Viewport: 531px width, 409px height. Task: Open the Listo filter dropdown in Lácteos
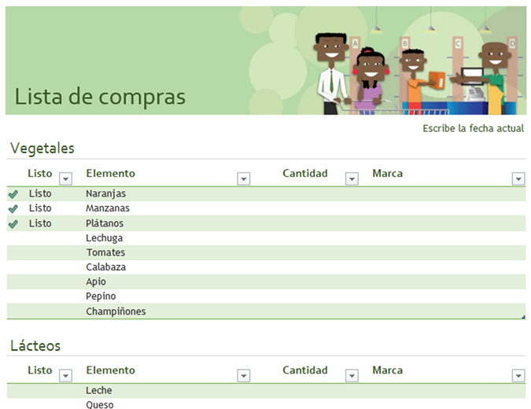tap(65, 375)
